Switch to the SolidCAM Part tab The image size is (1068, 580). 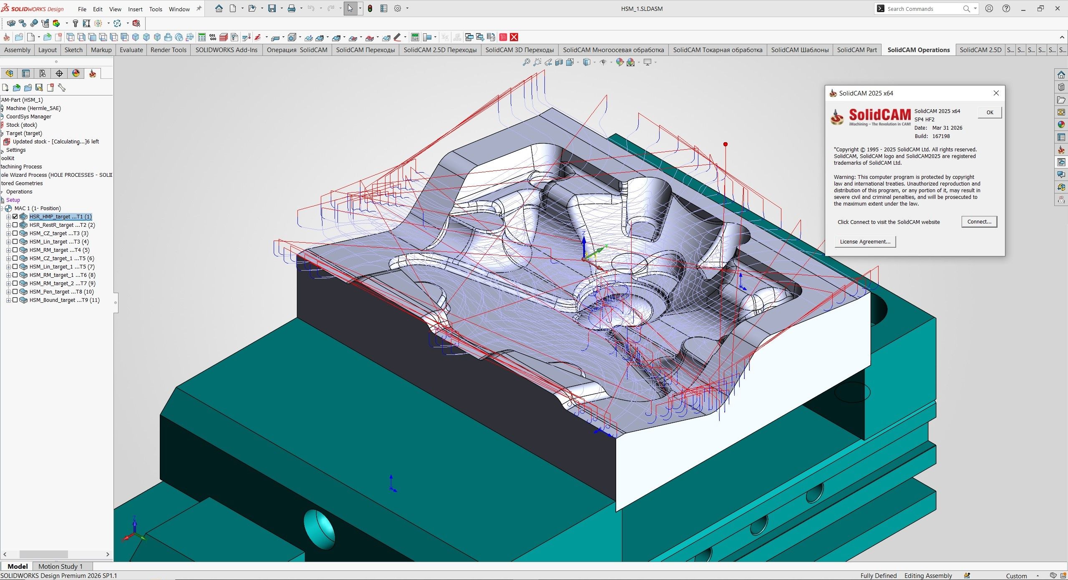click(857, 50)
